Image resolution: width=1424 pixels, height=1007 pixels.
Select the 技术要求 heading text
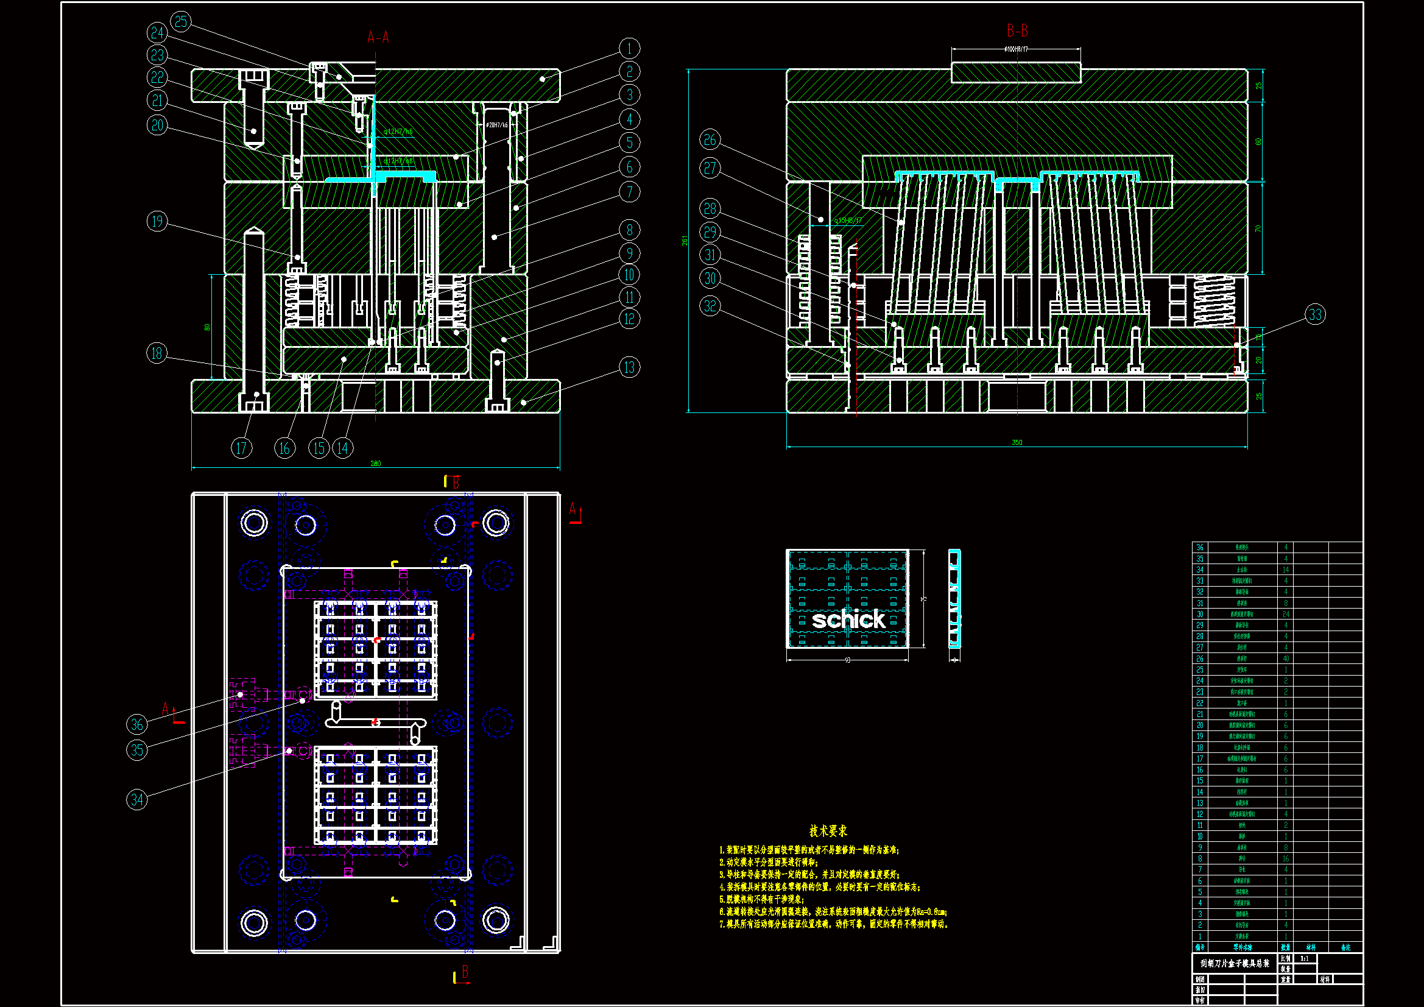[x=828, y=831]
